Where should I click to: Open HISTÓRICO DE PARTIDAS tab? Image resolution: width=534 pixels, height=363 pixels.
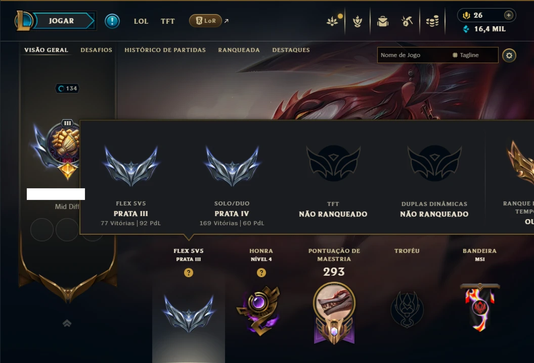pyautogui.click(x=165, y=50)
